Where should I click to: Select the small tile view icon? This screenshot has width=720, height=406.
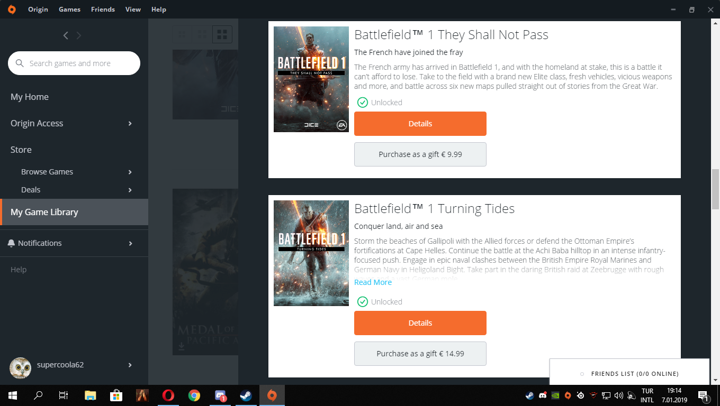tap(182, 35)
